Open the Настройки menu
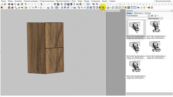The width and height of the screenshot is (173, 97). coord(18,1)
